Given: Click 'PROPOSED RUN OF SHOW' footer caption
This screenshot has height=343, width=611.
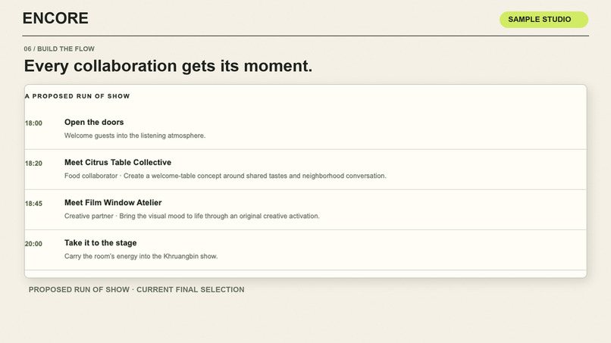Looking at the screenshot, I should (79, 290).
